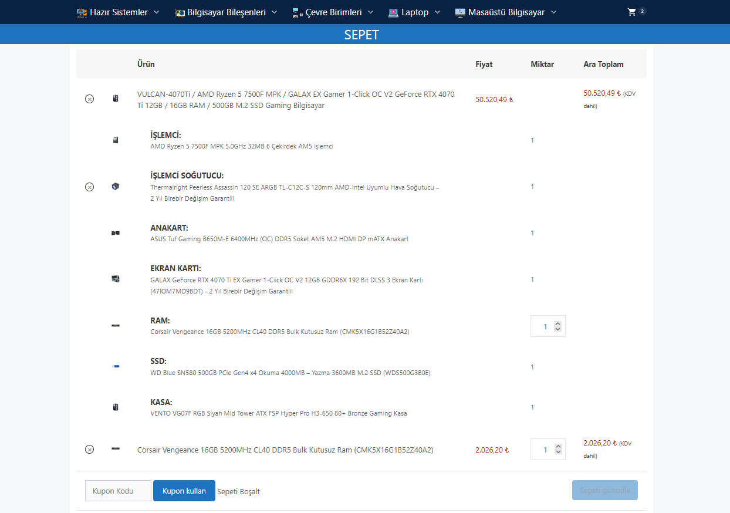This screenshot has height=513, width=730.
Task: Click the Corsair Vengeance description under RAM:
Action: [x=280, y=332]
